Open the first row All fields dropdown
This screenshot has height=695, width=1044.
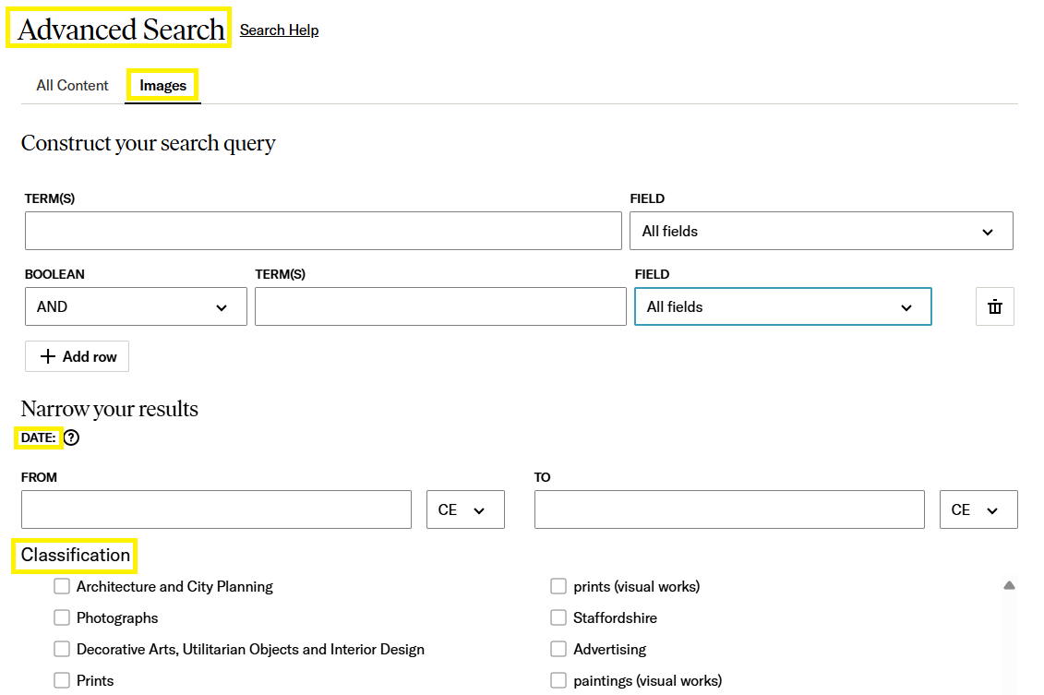click(x=821, y=232)
